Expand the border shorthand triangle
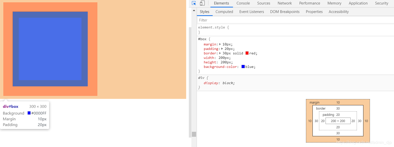The height and width of the screenshot is (147, 394). (220, 53)
